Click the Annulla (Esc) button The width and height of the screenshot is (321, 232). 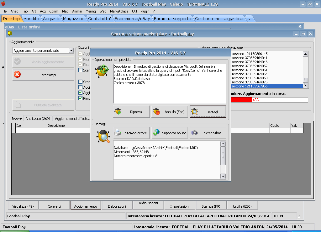point(170,111)
